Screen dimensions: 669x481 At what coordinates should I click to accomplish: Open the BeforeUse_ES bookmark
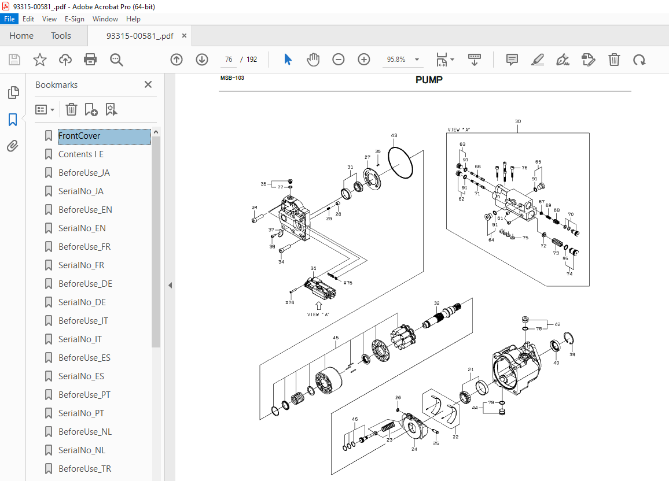[x=84, y=358]
